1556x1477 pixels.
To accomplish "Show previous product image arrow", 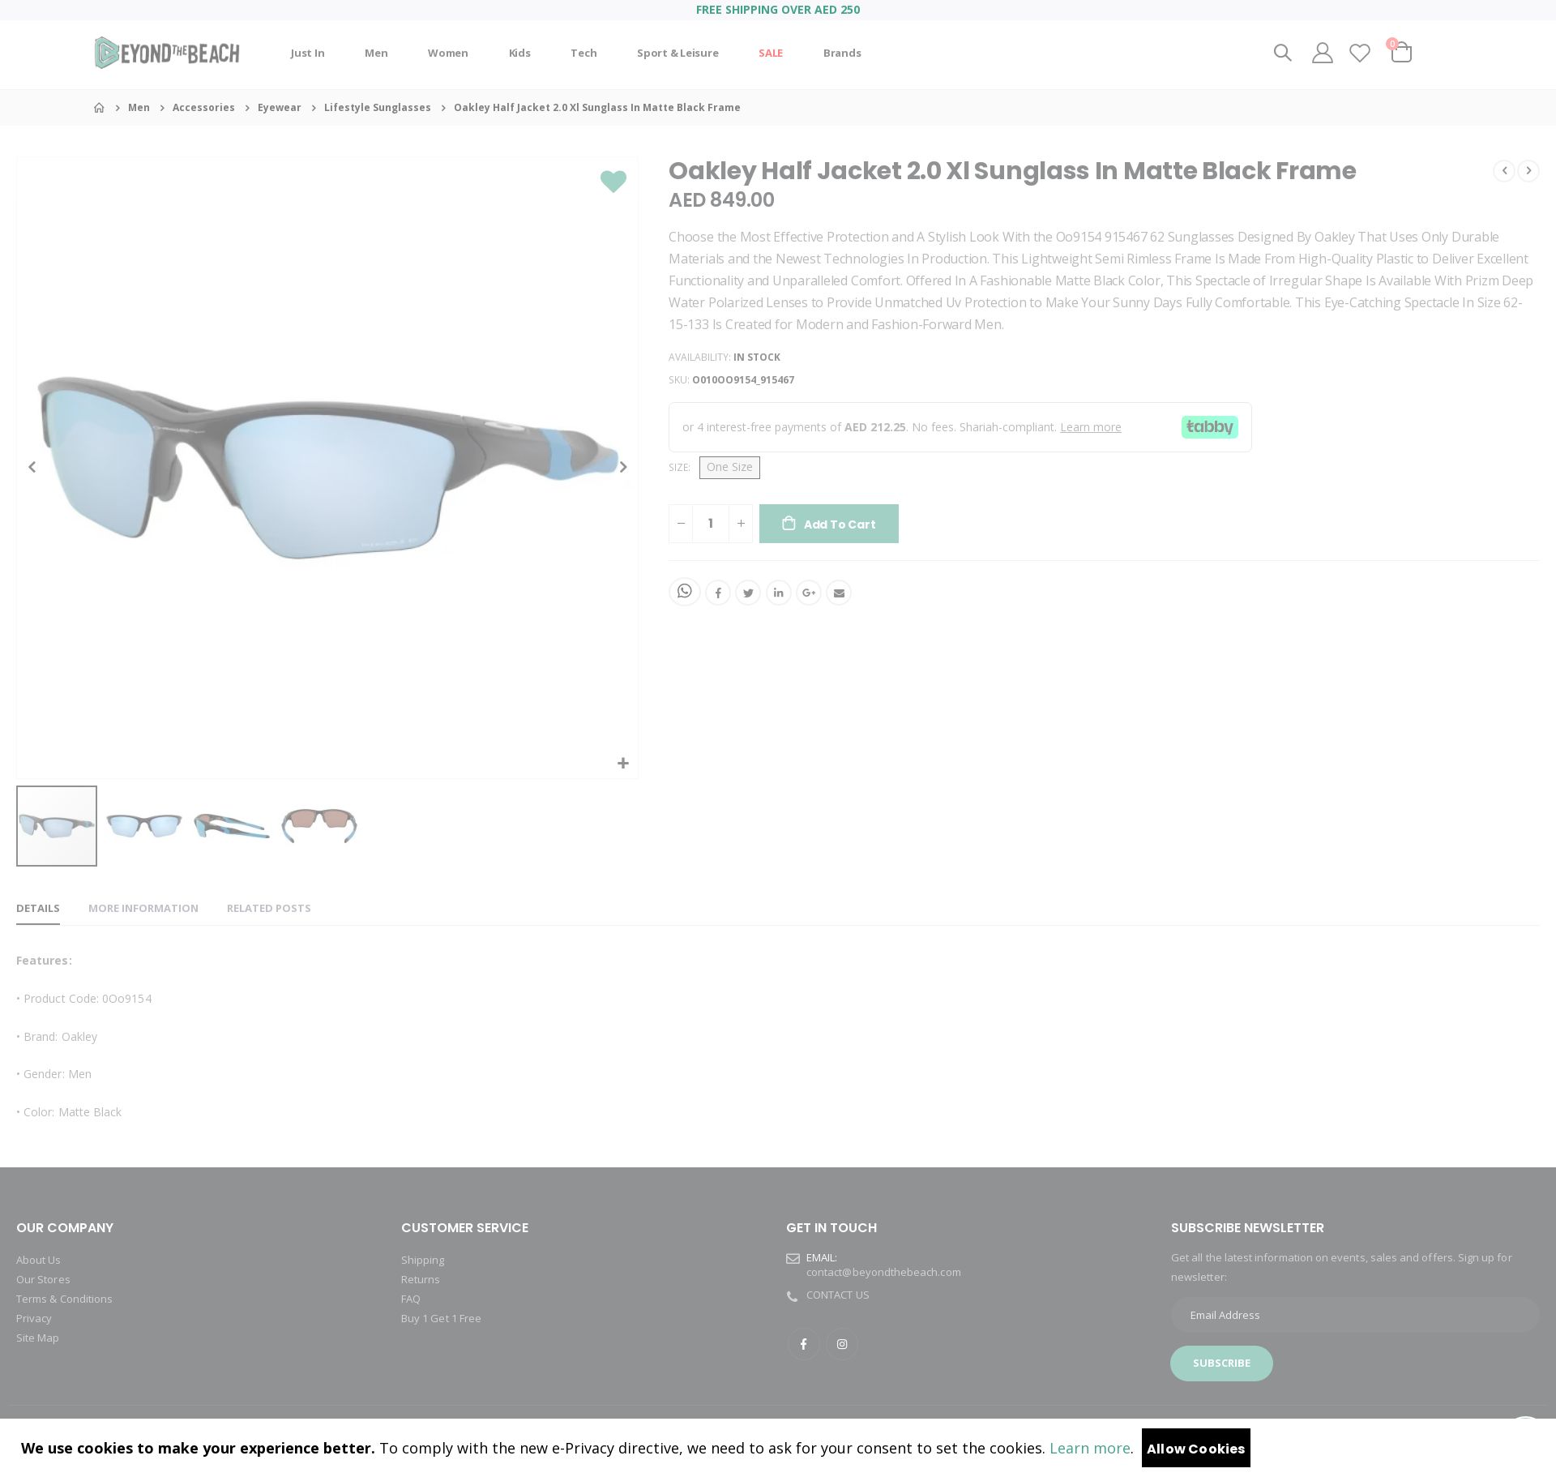I will 32,467.
